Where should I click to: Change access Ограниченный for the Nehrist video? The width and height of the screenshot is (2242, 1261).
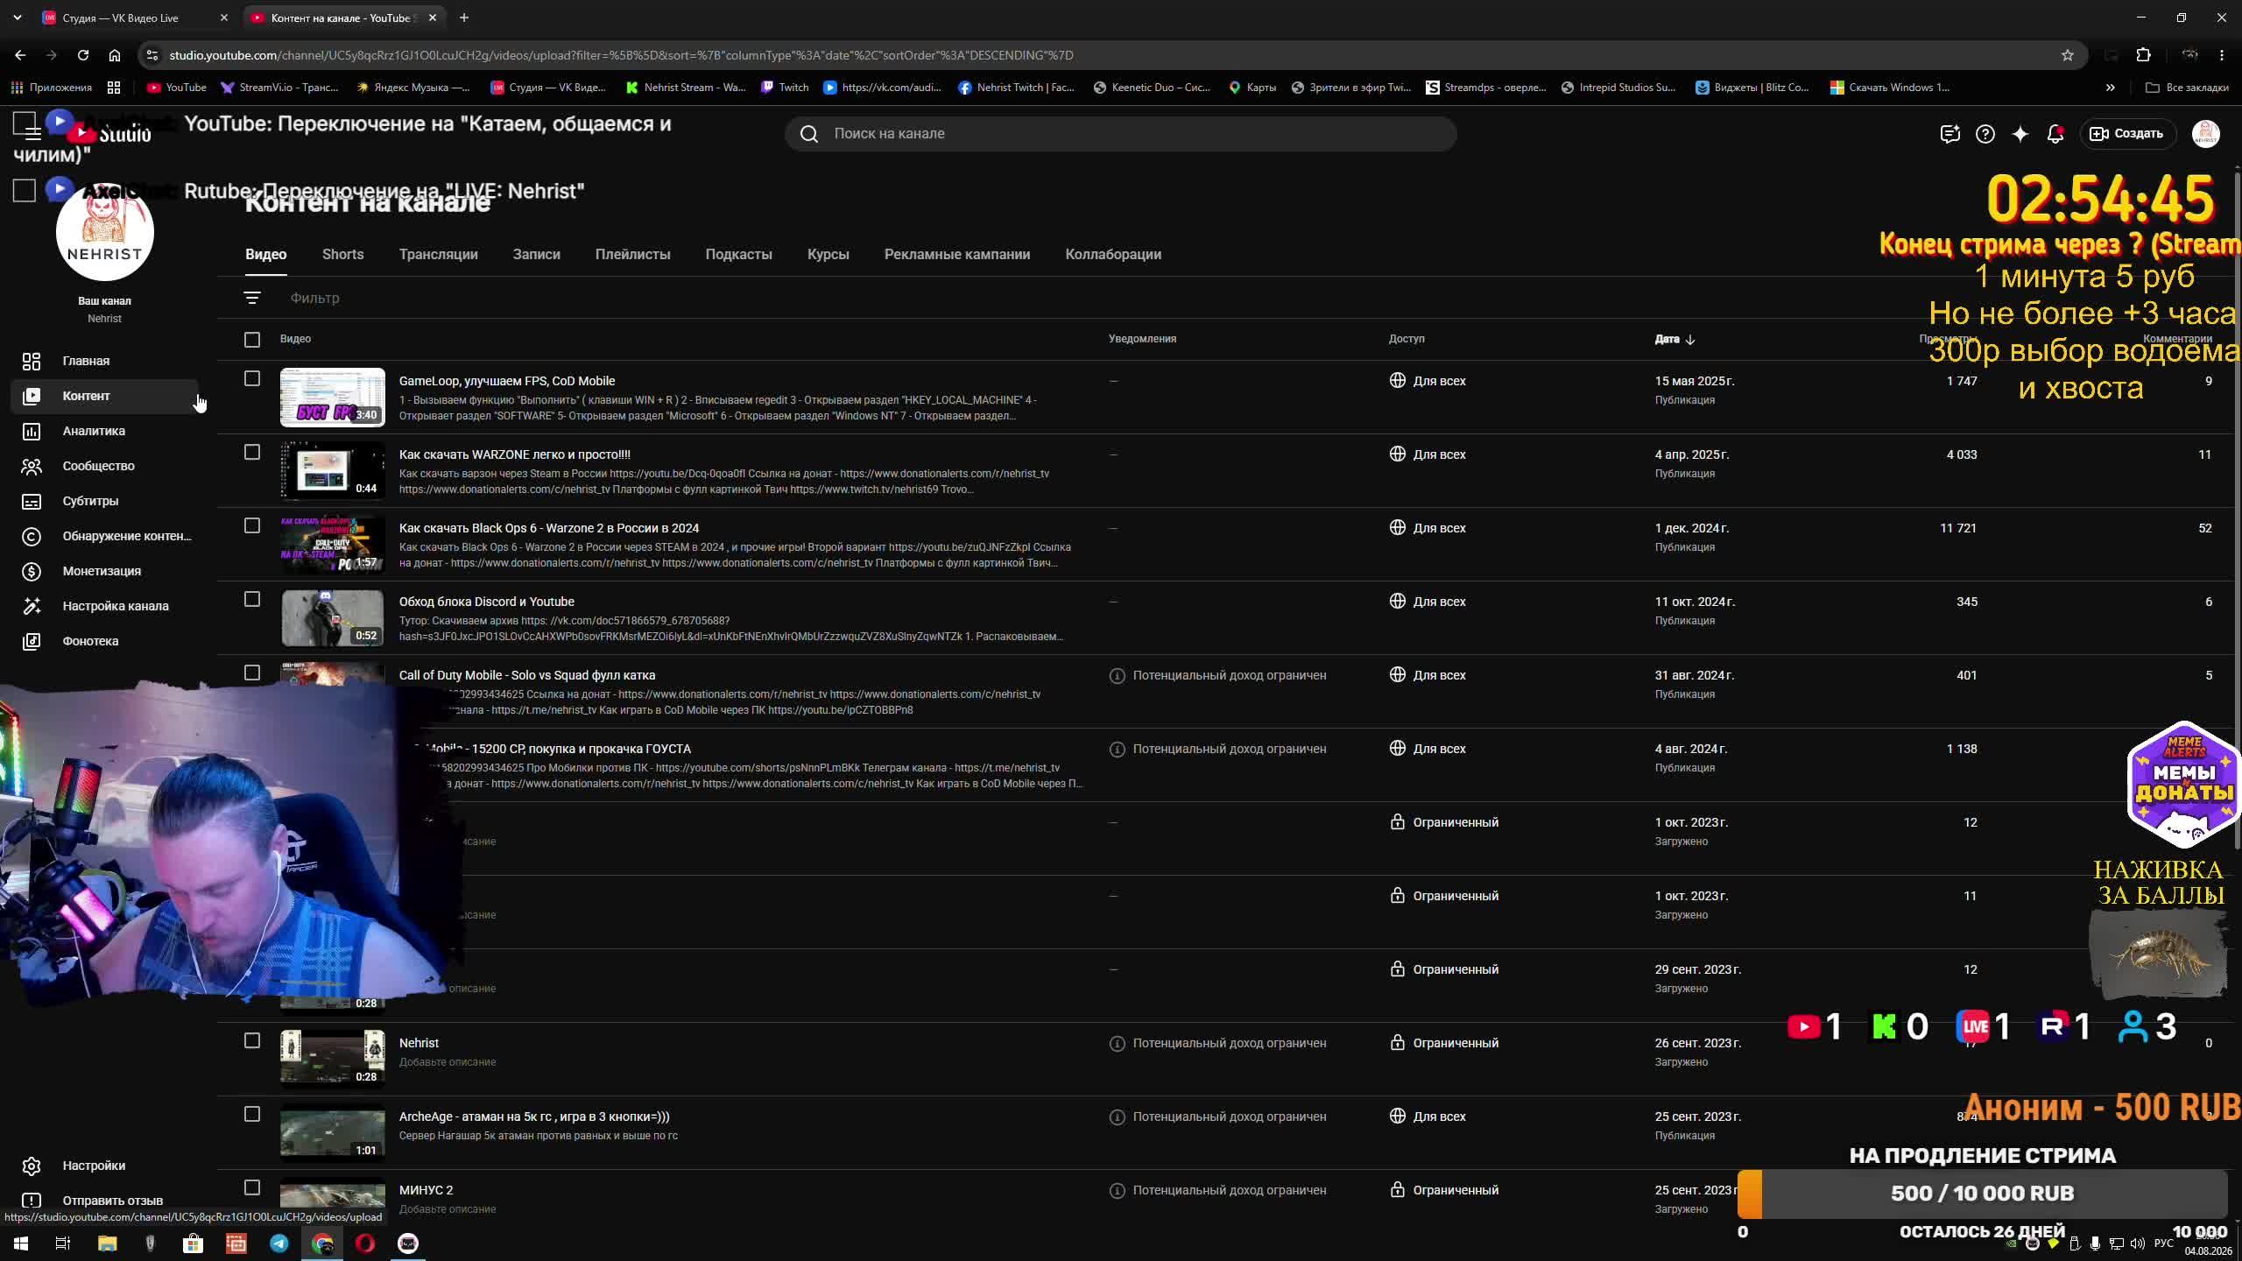click(1444, 1043)
